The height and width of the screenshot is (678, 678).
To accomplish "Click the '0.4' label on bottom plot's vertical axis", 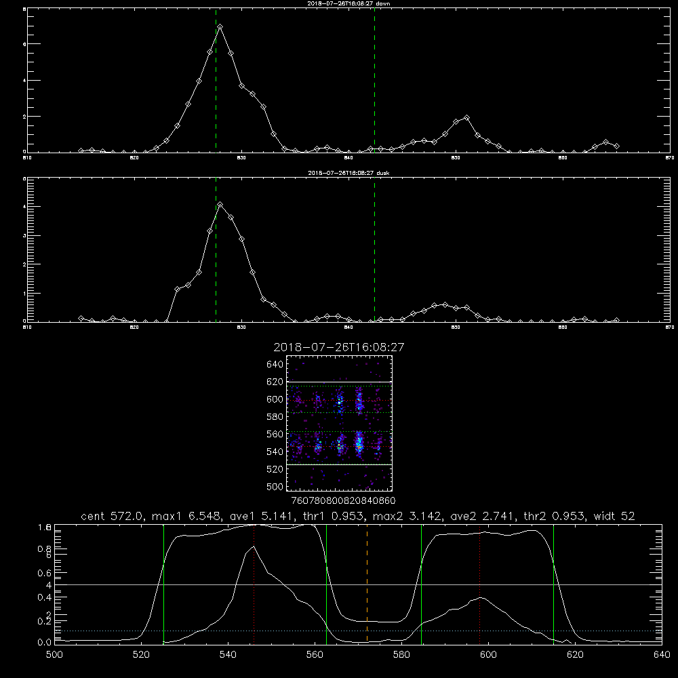I will coord(45,597).
